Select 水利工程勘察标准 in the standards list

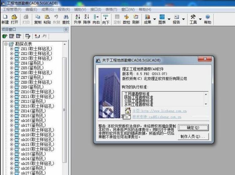[x=138, y=104]
